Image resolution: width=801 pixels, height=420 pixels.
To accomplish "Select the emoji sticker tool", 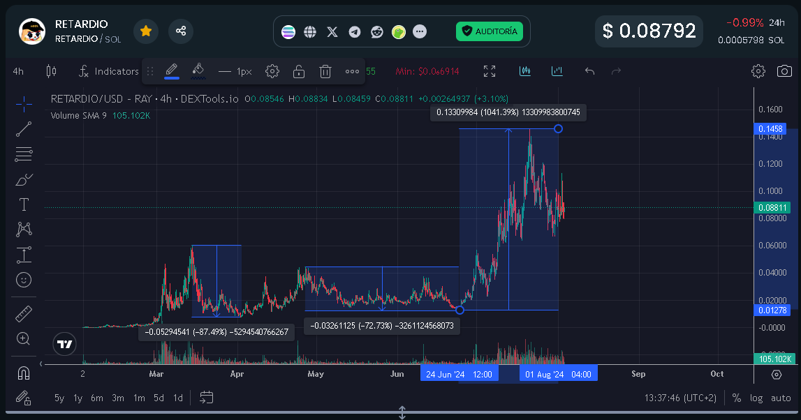I will tap(23, 280).
